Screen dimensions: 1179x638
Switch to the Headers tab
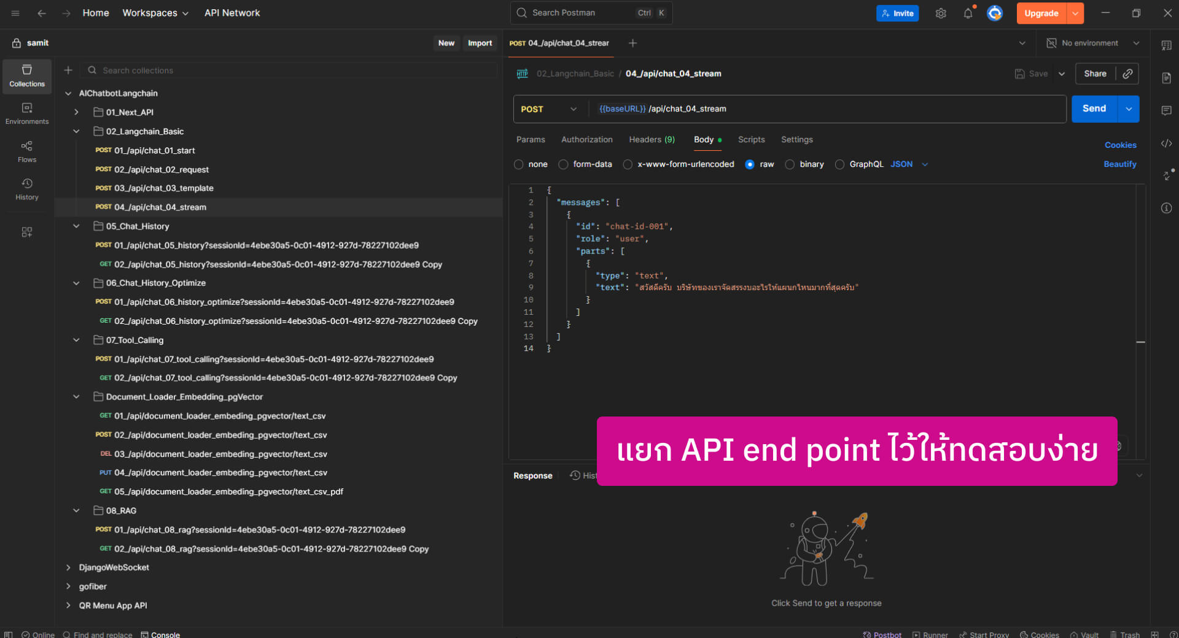click(651, 140)
